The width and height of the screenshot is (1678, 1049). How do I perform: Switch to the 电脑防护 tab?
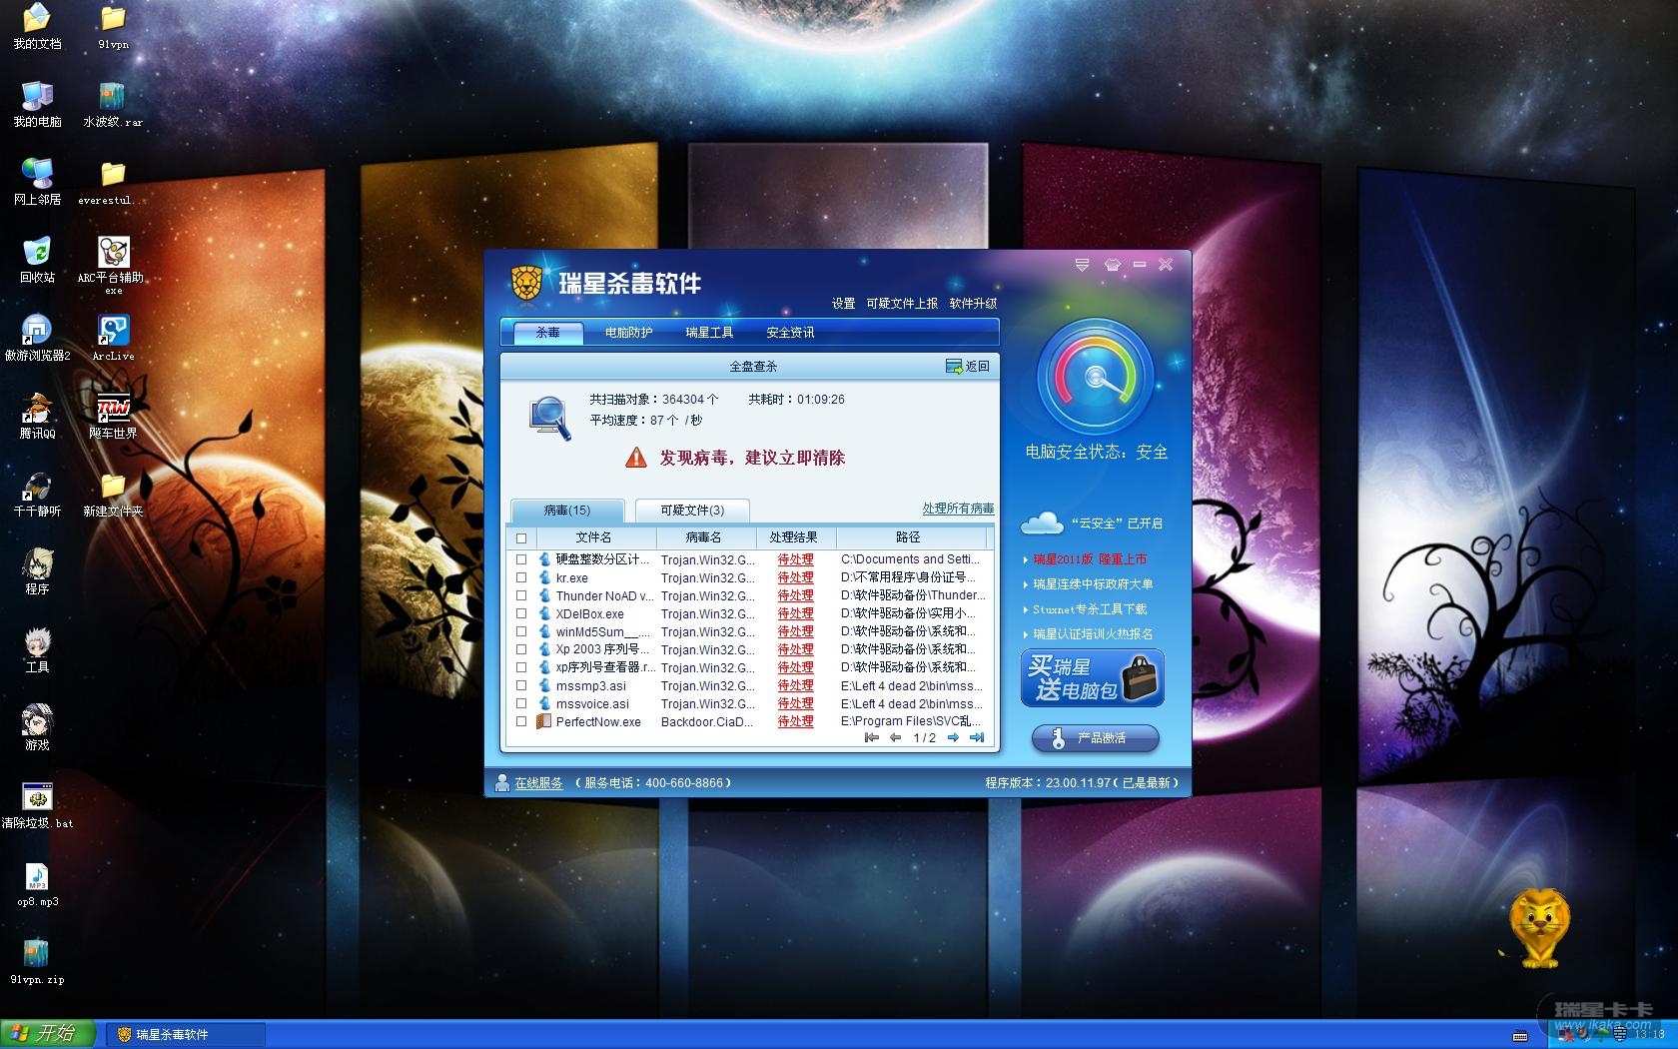629,332
